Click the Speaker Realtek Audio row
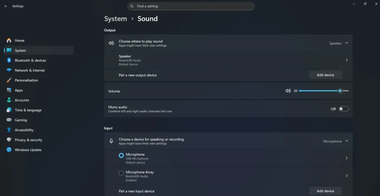The height and width of the screenshot is (196, 380). tap(228, 60)
